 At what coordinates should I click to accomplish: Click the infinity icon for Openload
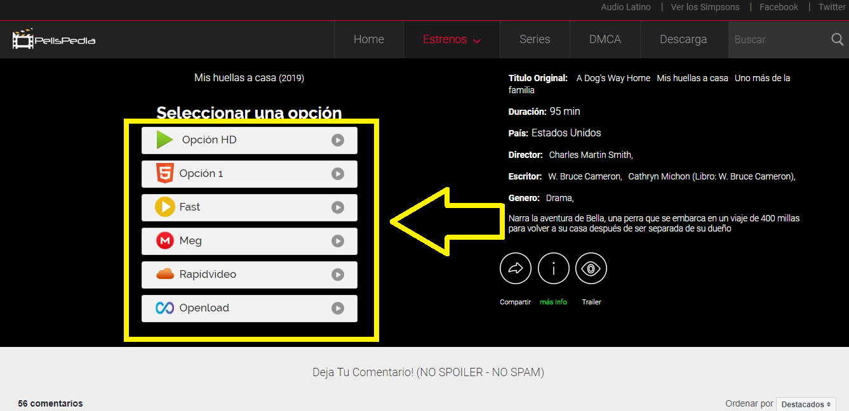pos(165,308)
